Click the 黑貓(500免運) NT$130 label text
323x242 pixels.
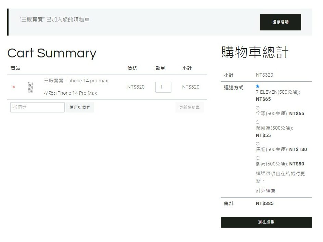pos(281,149)
